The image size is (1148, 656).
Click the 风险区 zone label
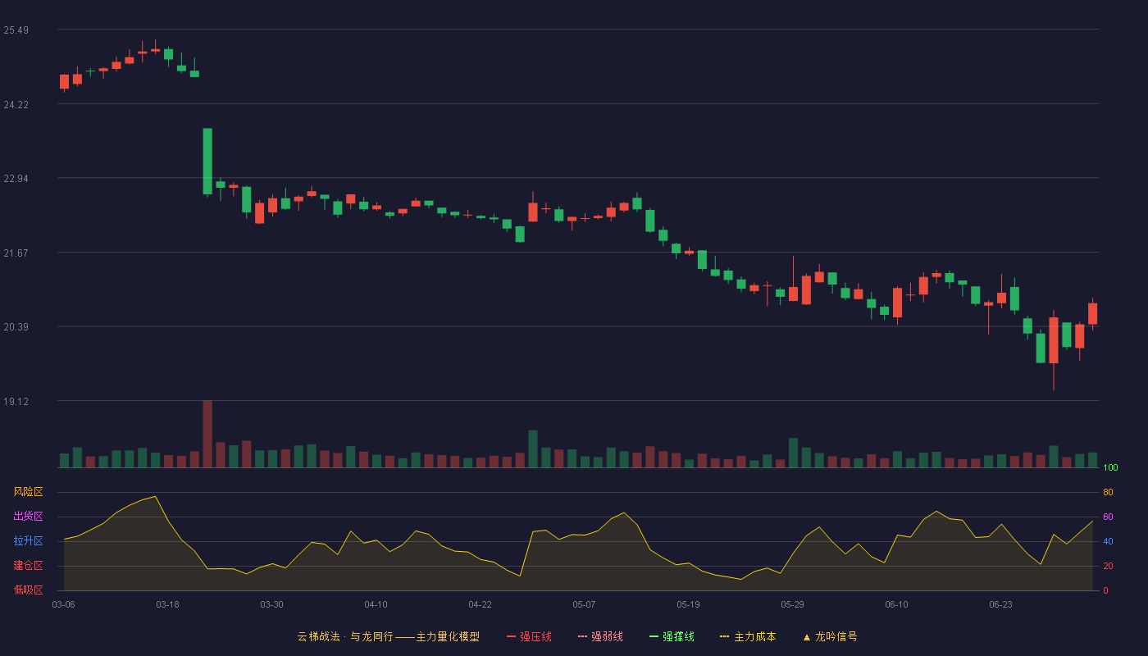(28, 492)
